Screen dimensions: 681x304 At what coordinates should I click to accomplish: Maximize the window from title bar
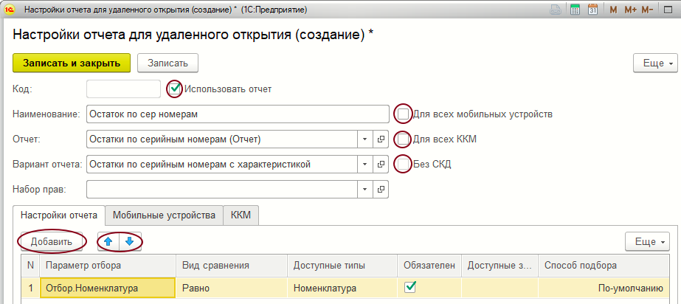coord(668,10)
